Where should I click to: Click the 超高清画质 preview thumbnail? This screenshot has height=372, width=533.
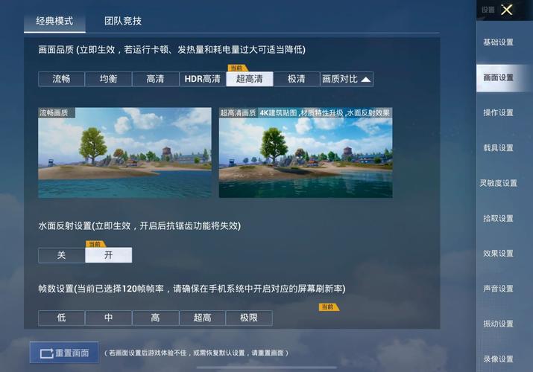click(x=306, y=153)
